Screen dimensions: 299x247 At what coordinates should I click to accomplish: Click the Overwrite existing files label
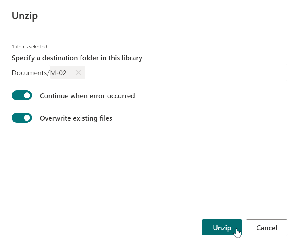click(76, 118)
